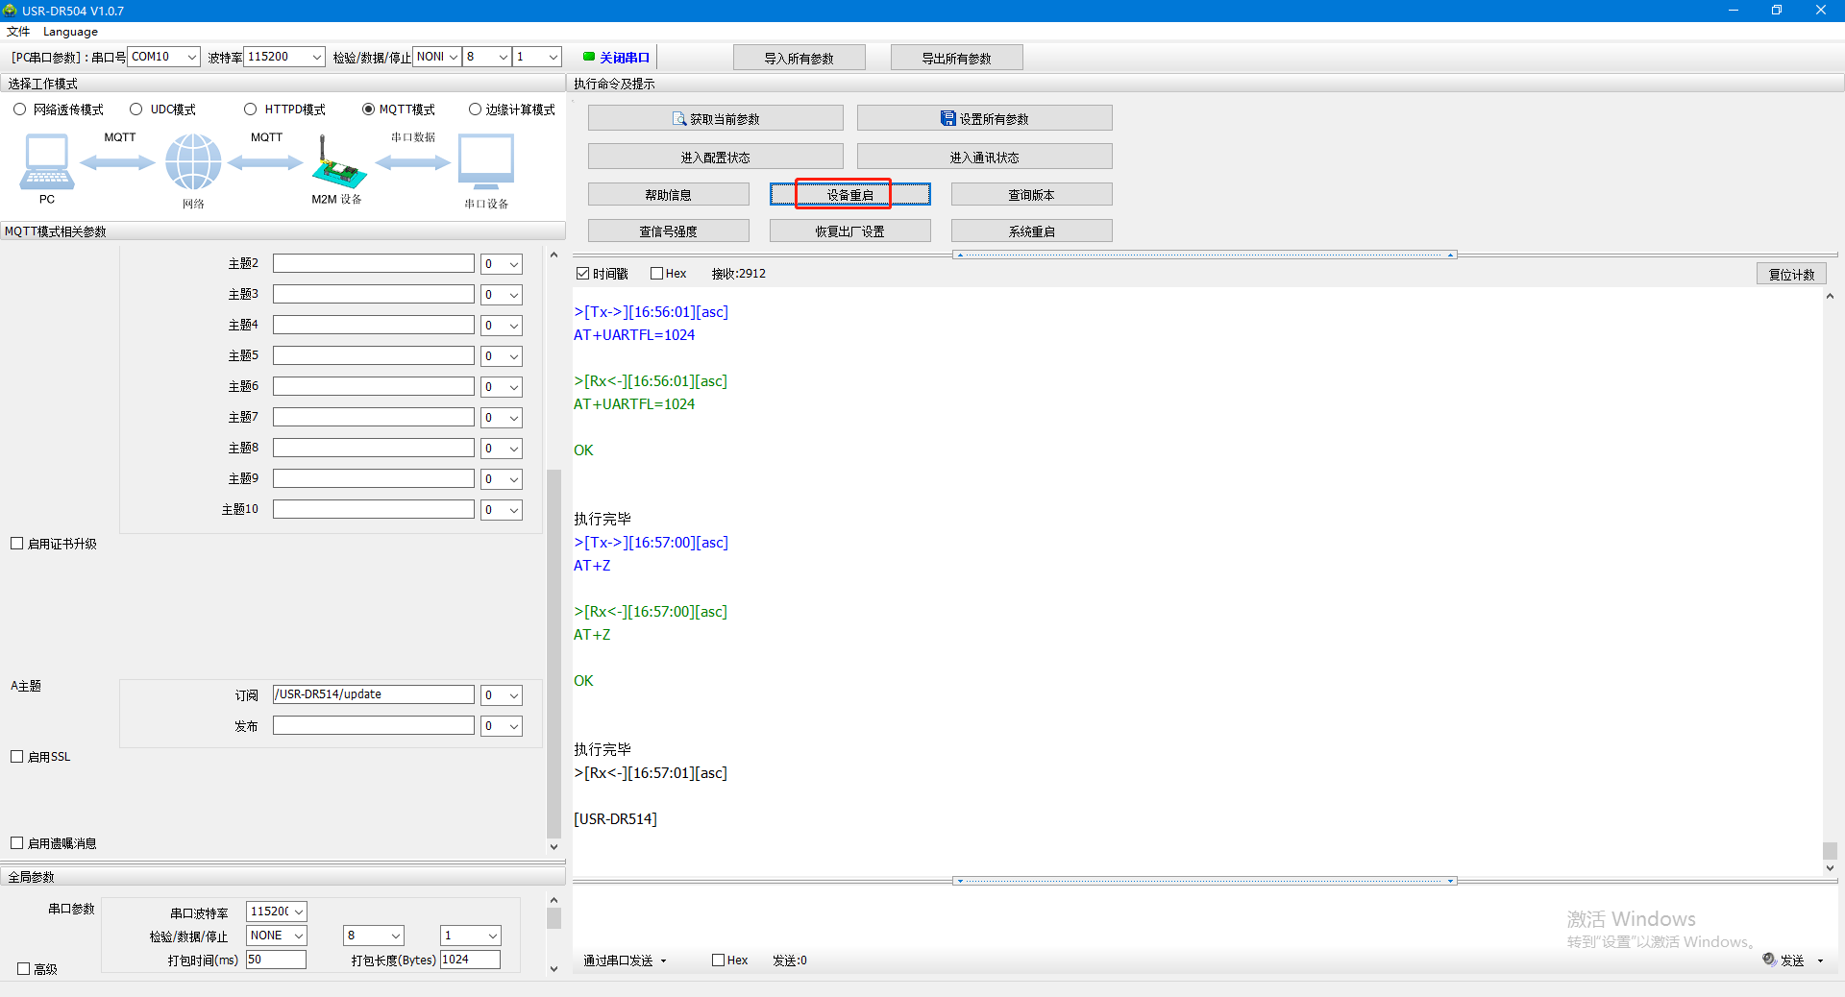Image resolution: width=1845 pixels, height=997 pixels.
Task: Click the serial device monitor icon
Action: (486, 161)
